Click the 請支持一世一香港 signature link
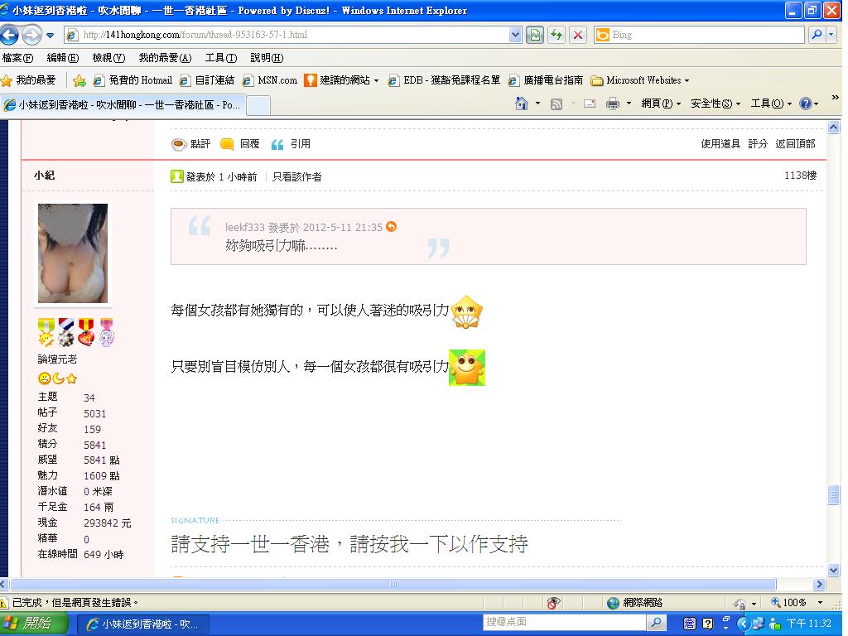Viewport: 848px width, 636px height. [x=348, y=544]
